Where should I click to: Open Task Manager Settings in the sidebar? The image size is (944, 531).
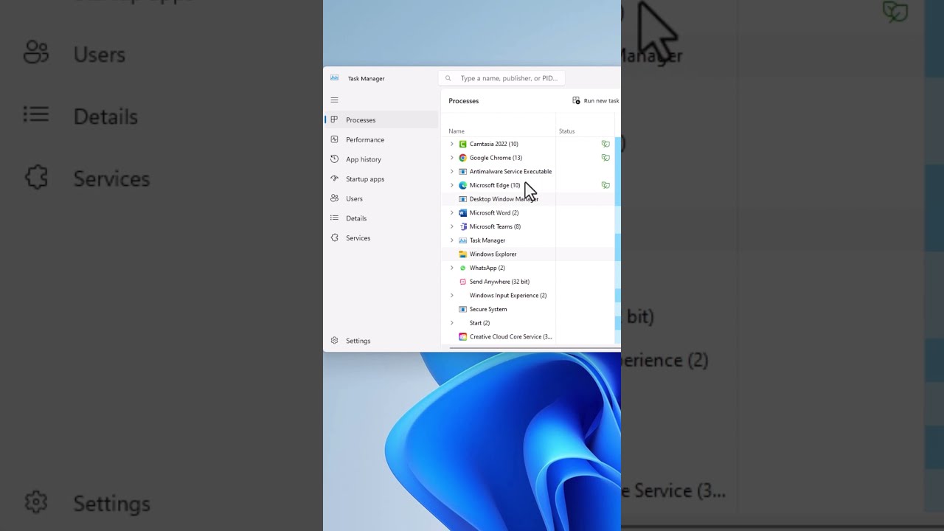381,341
